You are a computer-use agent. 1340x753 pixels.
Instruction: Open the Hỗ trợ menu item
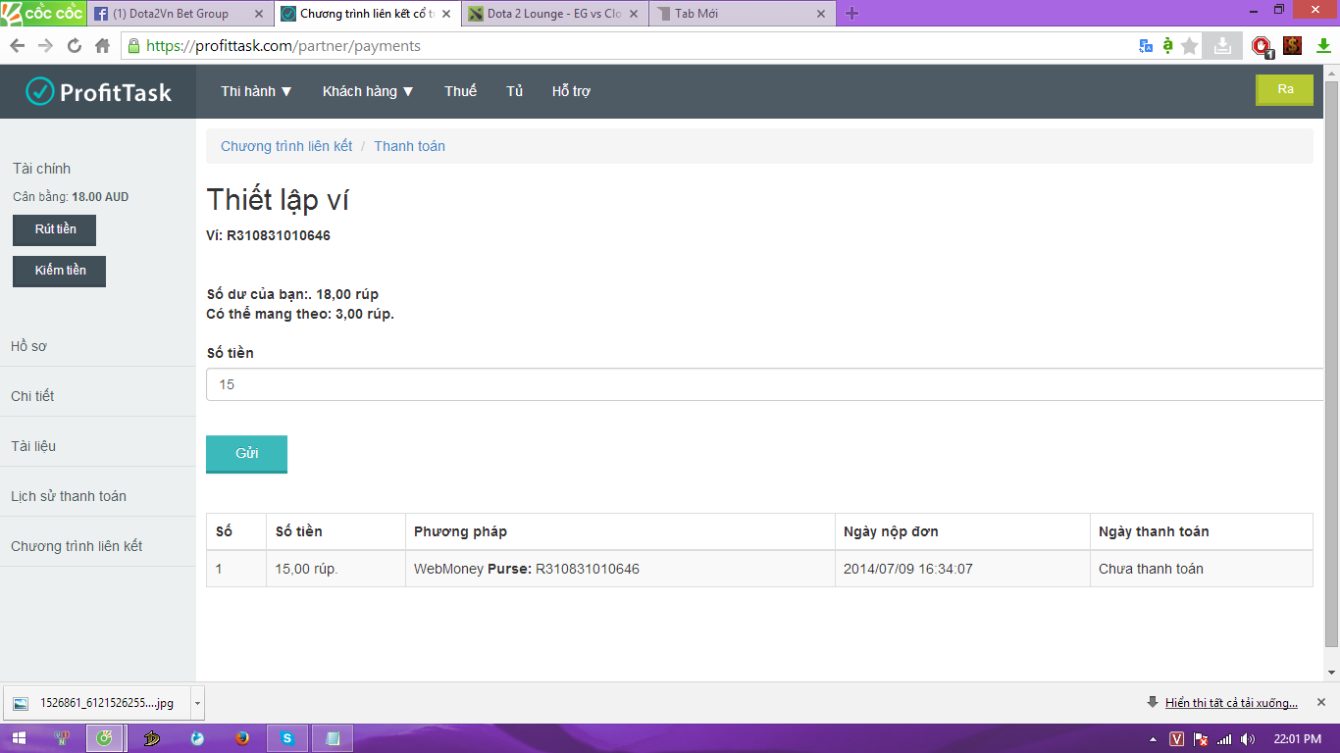tap(571, 91)
